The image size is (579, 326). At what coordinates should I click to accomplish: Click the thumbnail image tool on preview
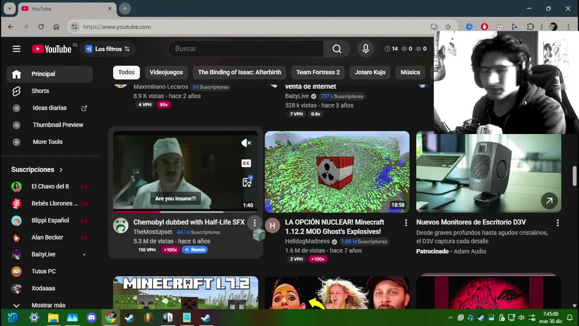click(x=247, y=182)
